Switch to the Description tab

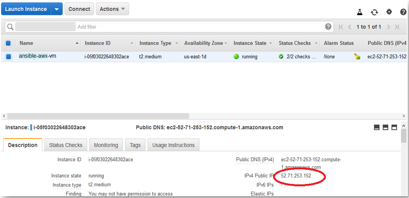point(23,145)
